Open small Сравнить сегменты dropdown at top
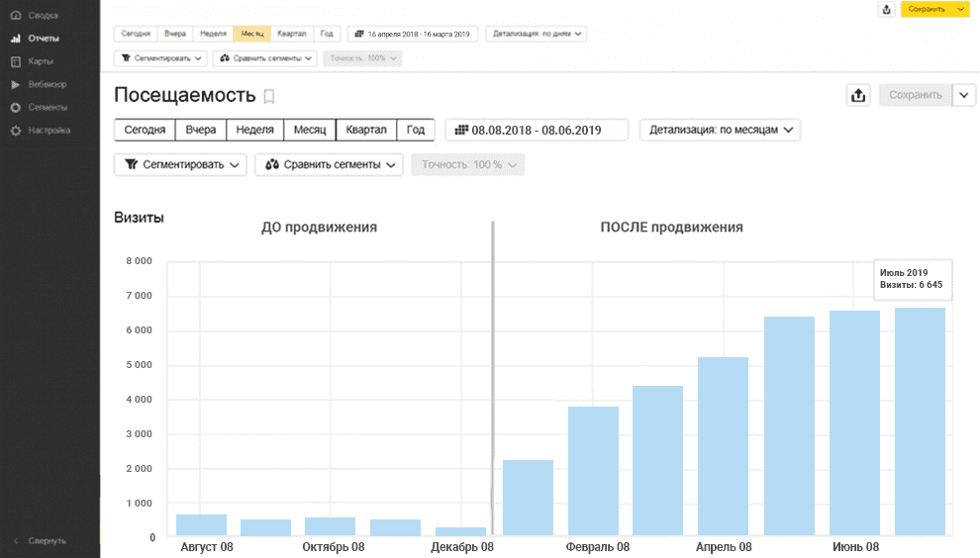980x558 pixels. [x=265, y=58]
